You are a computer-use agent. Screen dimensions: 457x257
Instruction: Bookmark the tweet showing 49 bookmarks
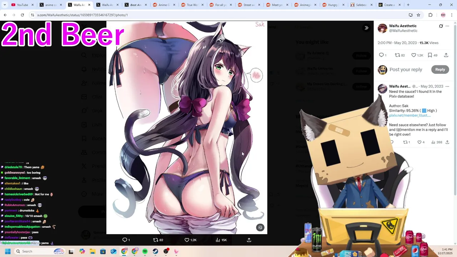click(432, 55)
